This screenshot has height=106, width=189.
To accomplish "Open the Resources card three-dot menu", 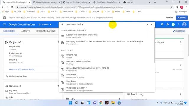I will pos(58,86).
